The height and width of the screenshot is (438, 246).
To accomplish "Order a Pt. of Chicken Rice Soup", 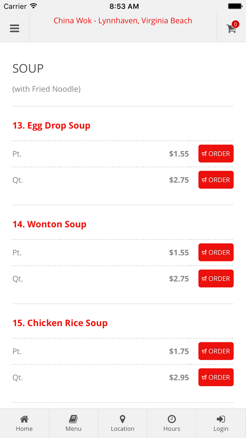I will [x=216, y=351].
